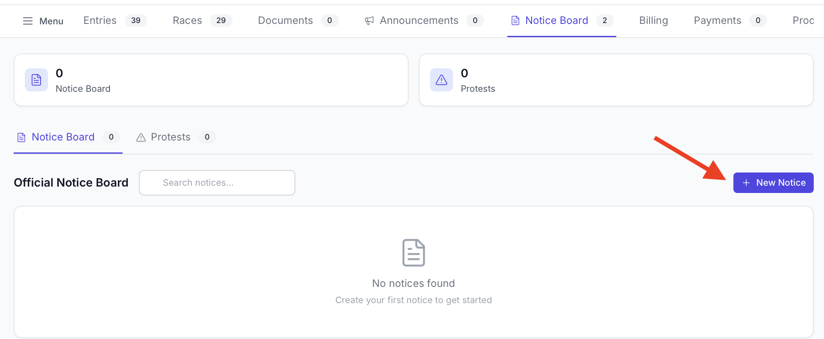This screenshot has width=824, height=339.
Task: Click the Notice Board summary card icon
Action: 36,80
